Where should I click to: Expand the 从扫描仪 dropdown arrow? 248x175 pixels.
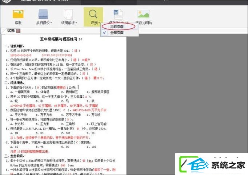coord(51,23)
